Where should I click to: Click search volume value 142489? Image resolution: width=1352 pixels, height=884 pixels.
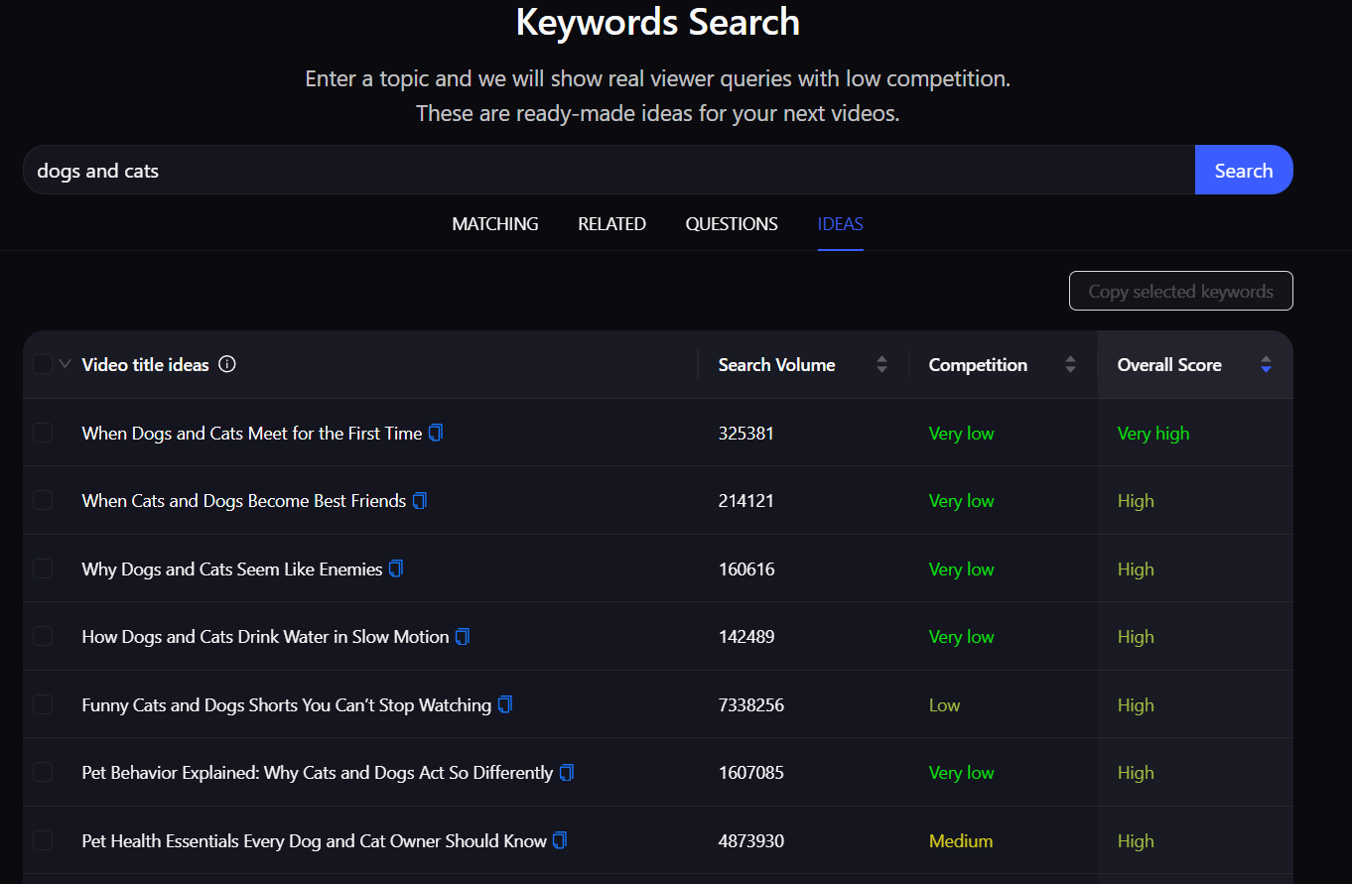click(746, 637)
